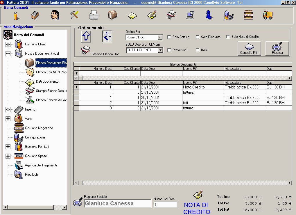The height and width of the screenshot is (215, 296).
Task: Expand the Gestione Fornitori tree node
Action: (x=8, y=147)
